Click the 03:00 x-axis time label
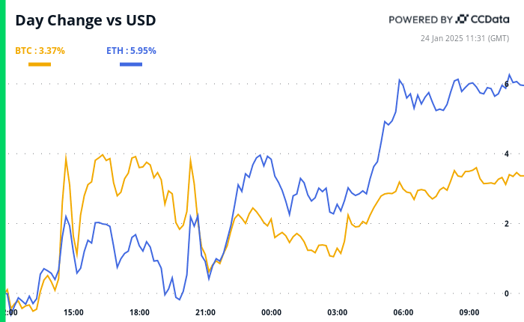The height and width of the screenshot is (322, 524). click(x=337, y=312)
